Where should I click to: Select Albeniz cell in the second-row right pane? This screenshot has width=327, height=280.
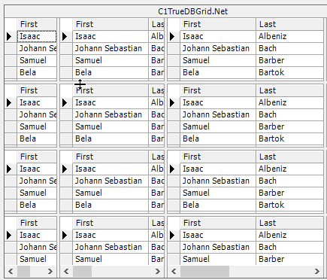click(x=289, y=102)
